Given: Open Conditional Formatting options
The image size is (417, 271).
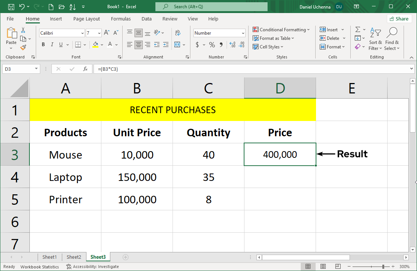Looking at the screenshot, I should pos(281,29).
